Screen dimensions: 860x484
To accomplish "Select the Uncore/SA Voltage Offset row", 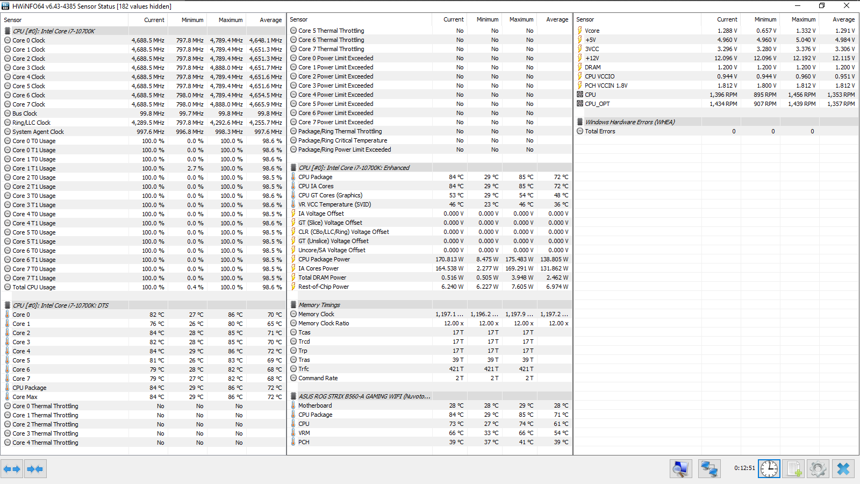I will [x=429, y=250].
